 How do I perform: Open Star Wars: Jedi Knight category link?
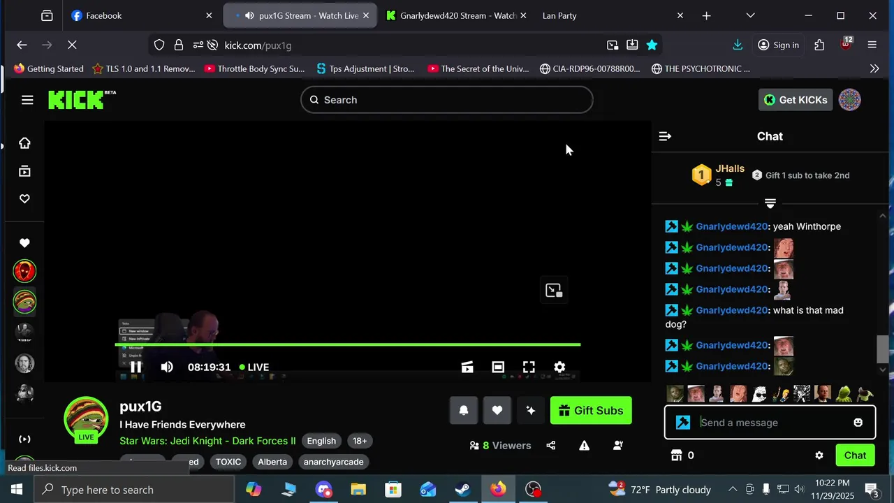pyautogui.click(x=207, y=441)
